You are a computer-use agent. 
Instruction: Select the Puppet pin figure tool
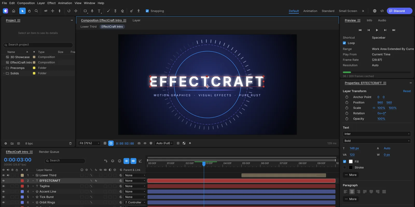(x=138, y=11)
